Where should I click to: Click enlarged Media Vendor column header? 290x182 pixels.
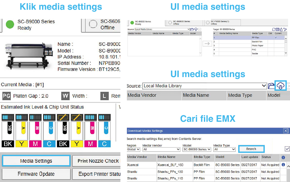(154, 96)
